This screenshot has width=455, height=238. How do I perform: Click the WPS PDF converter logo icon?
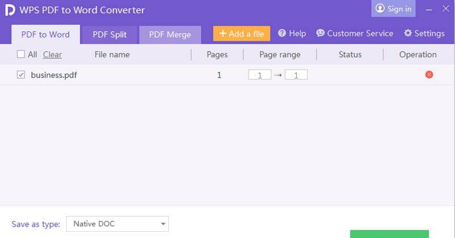[x=10, y=10]
